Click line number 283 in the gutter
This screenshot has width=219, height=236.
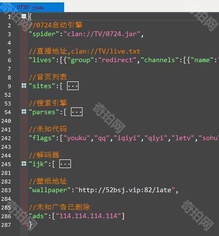point(6,190)
